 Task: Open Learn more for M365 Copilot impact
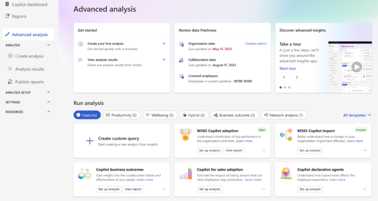coord(355,141)
